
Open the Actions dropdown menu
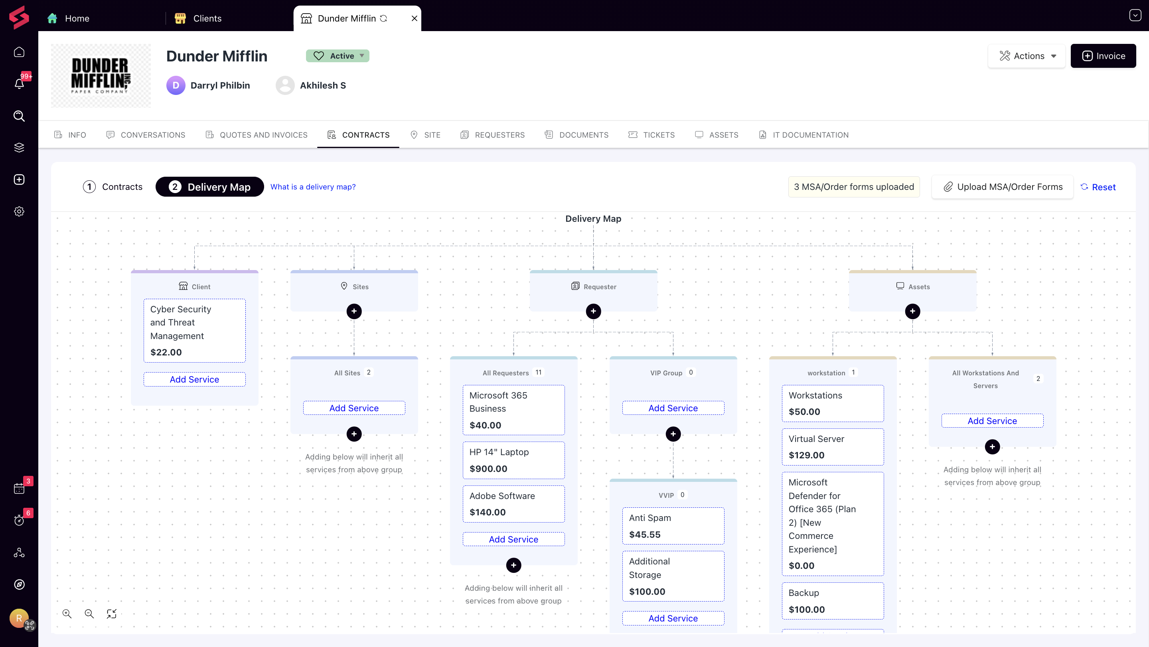tap(1027, 56)
